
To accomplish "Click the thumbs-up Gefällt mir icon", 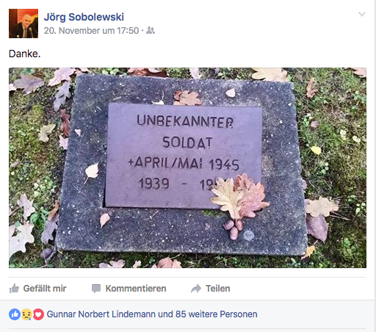I will [x=14, y=289].
